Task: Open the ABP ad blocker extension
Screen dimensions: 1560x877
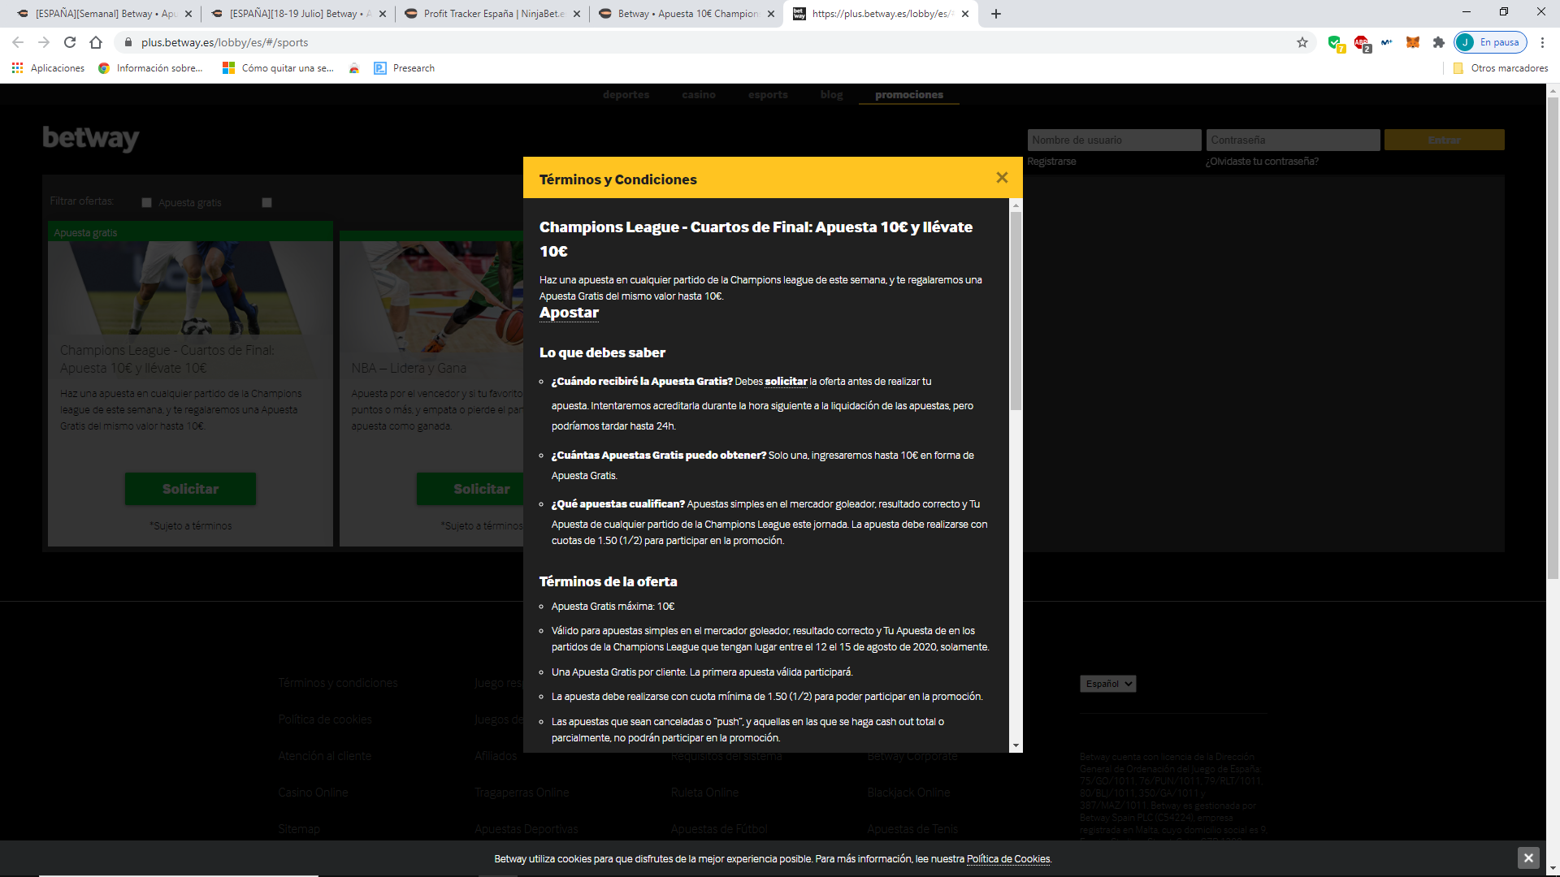Action: tap(1362, 43)
